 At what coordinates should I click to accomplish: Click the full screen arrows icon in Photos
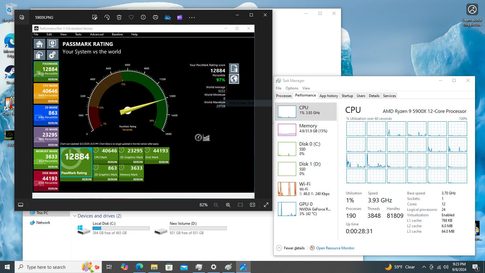[266, 205]
